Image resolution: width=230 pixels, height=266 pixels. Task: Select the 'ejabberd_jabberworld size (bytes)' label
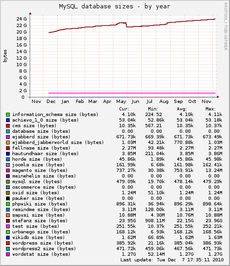[58, 143]
